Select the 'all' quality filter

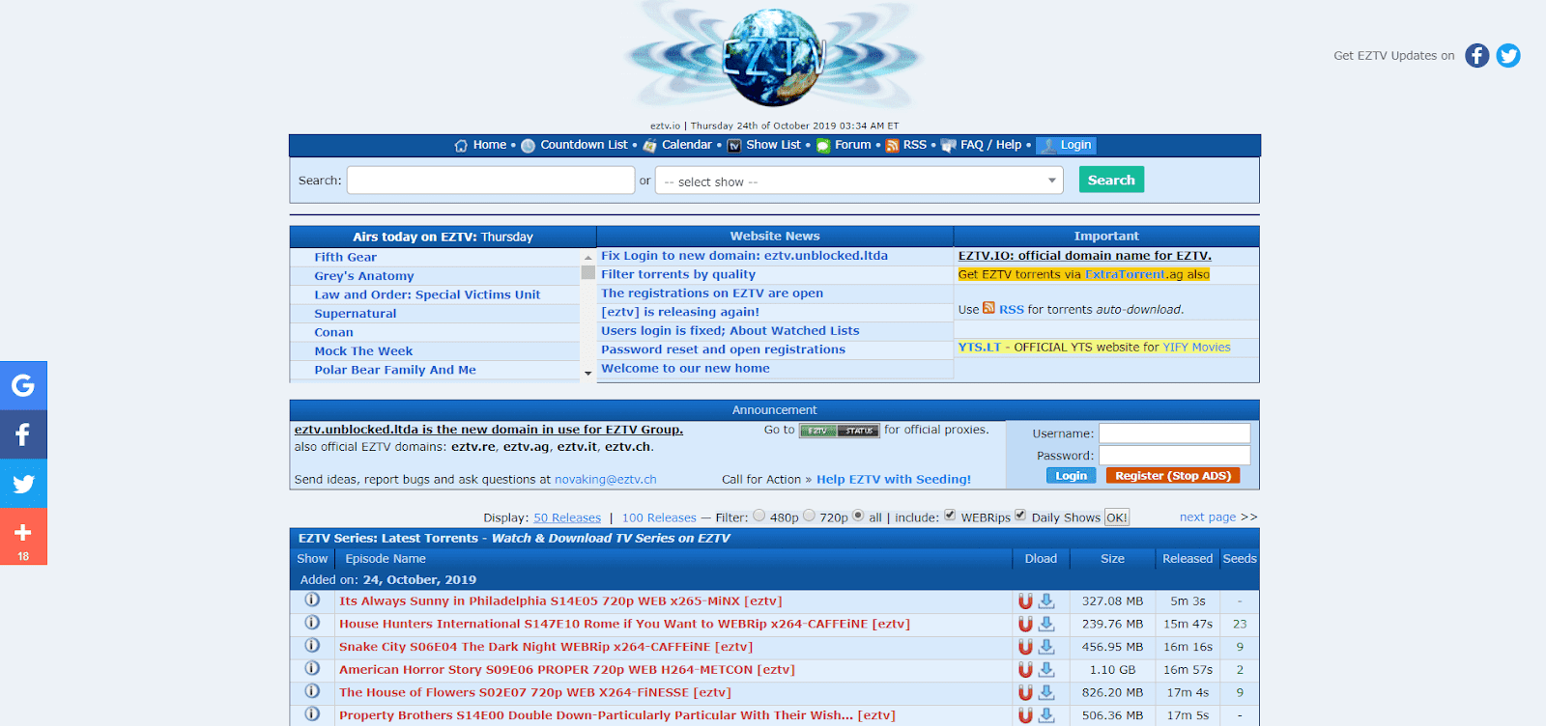pos(858,516)
